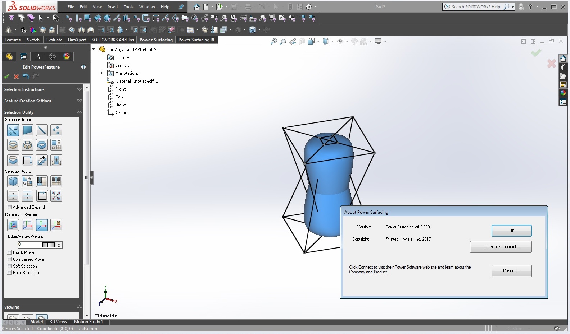The height and width of the screenshot is (334, 570).
Task: Open the Insert menu
Action: (113, 7)
